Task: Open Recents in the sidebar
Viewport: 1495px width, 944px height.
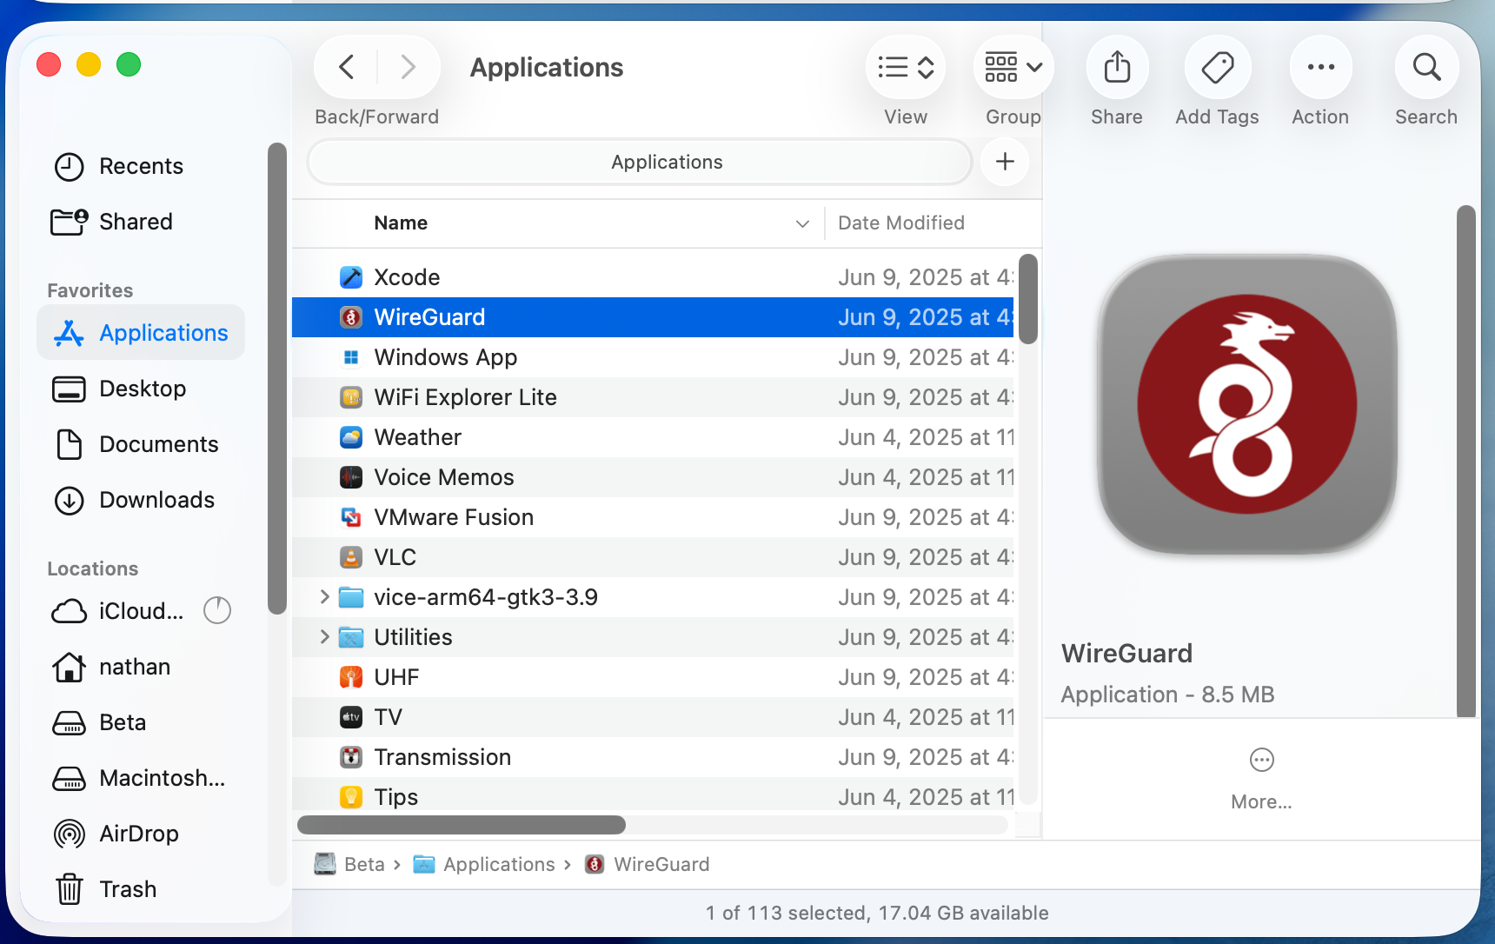Action: [140, 166]
